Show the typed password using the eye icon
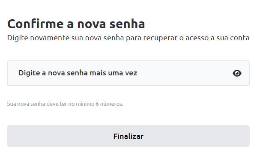Screen dimensions: 260x167 coord(237,73)
